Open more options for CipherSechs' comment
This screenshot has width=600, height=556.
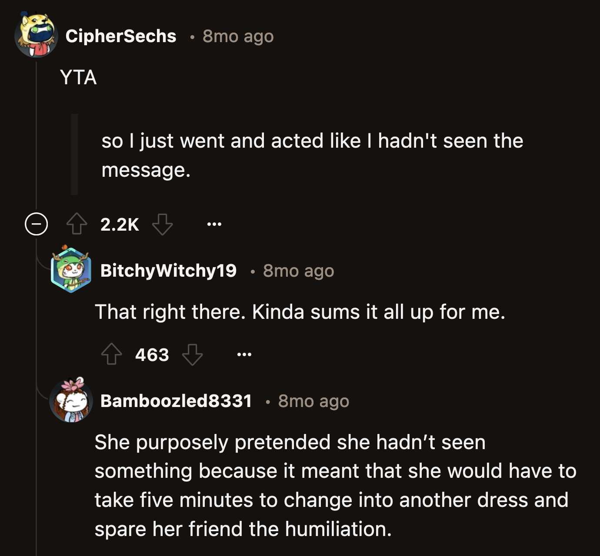tap(214, 224)
